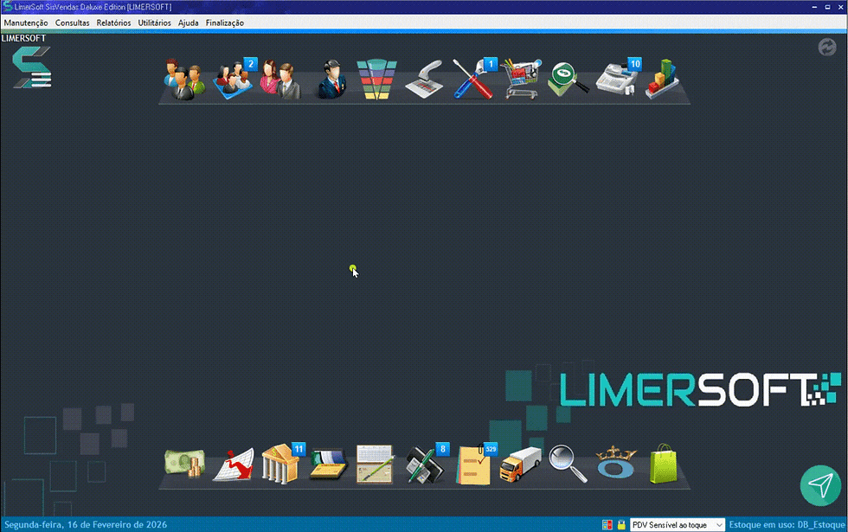Click the colored grid icon in status bar

(607, 525)
